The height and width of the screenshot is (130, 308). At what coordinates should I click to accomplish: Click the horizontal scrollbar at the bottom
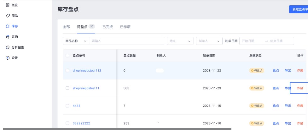click(117, 129)
